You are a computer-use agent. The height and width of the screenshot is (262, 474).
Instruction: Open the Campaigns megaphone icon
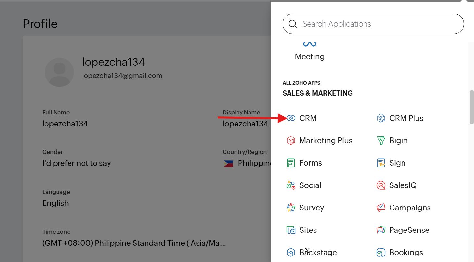point(381,208)
